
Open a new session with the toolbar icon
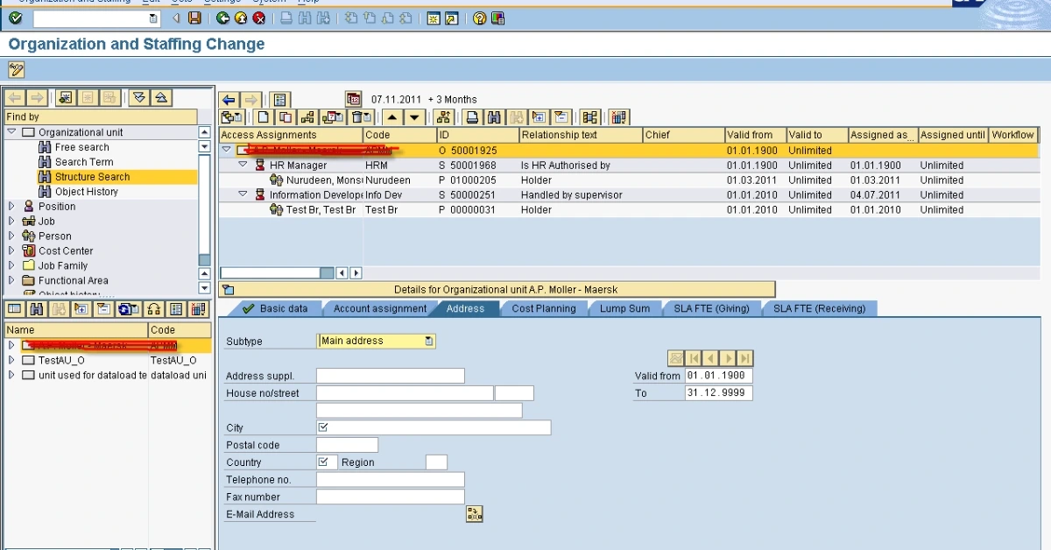[x=434, y=18]
